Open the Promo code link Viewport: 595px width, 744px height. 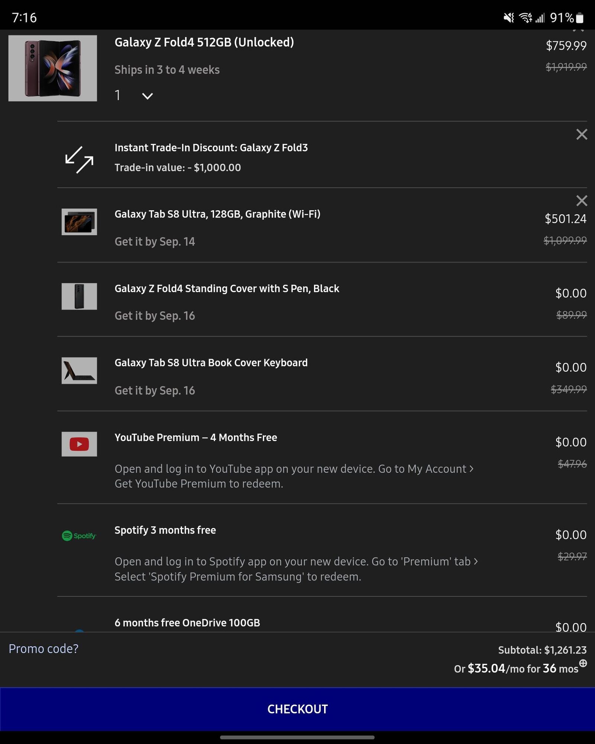[x=43, y=648]
